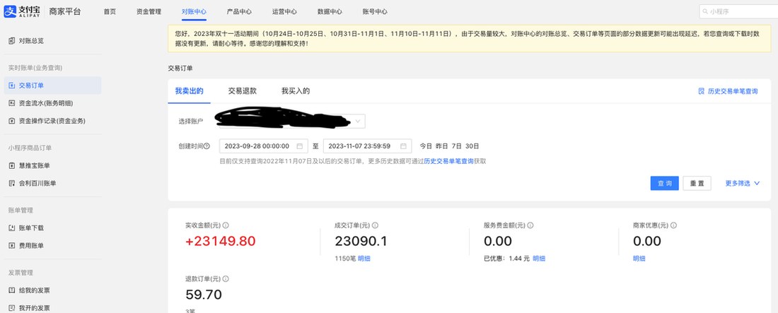Click the 资金流水 sidebar icon

12,103
